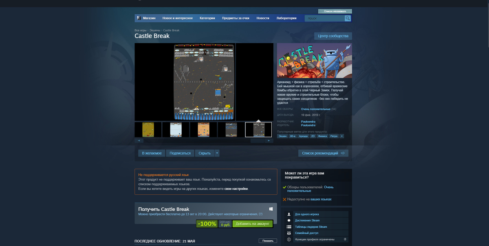The height and width of the screenshot is (246, 489).
Task: Click the Steam achievements icon
Action: pyautogui.click(x=289, y=220)
